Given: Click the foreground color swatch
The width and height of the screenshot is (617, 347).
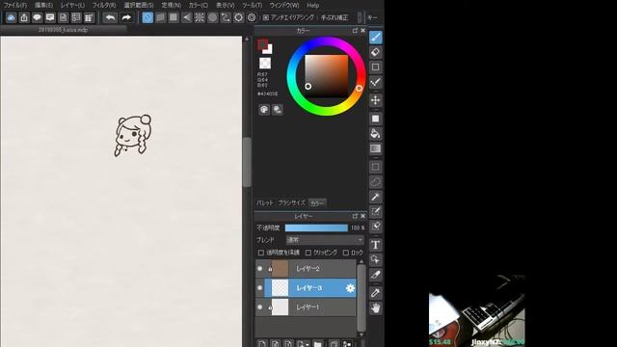Looking at the screenshot, I should 262,44.
